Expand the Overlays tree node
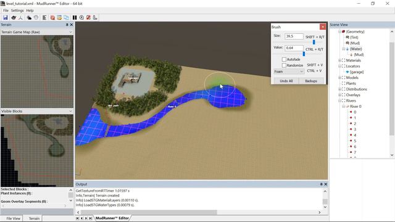This screenshot has height=222, width=395. [x=339, y=95]
